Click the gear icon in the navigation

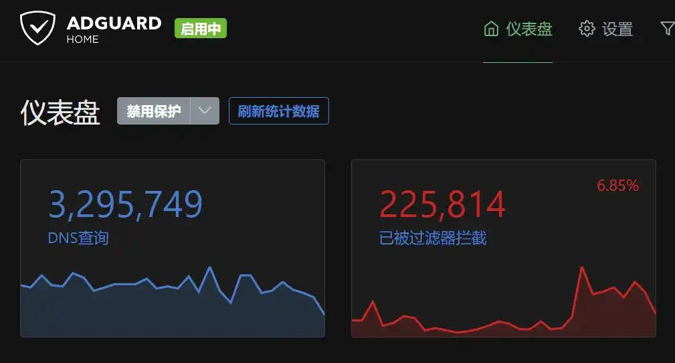587,29
